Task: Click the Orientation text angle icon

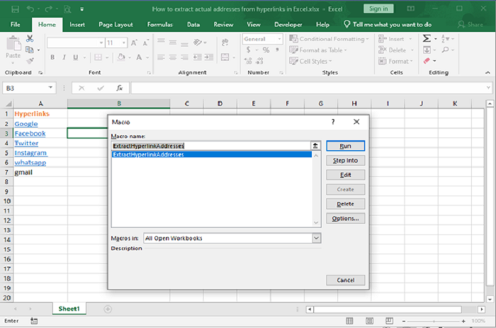Action: [x=198, y=42]
